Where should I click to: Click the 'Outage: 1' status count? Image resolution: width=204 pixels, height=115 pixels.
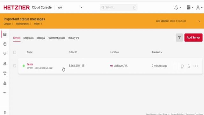click(x=9, y=24)
